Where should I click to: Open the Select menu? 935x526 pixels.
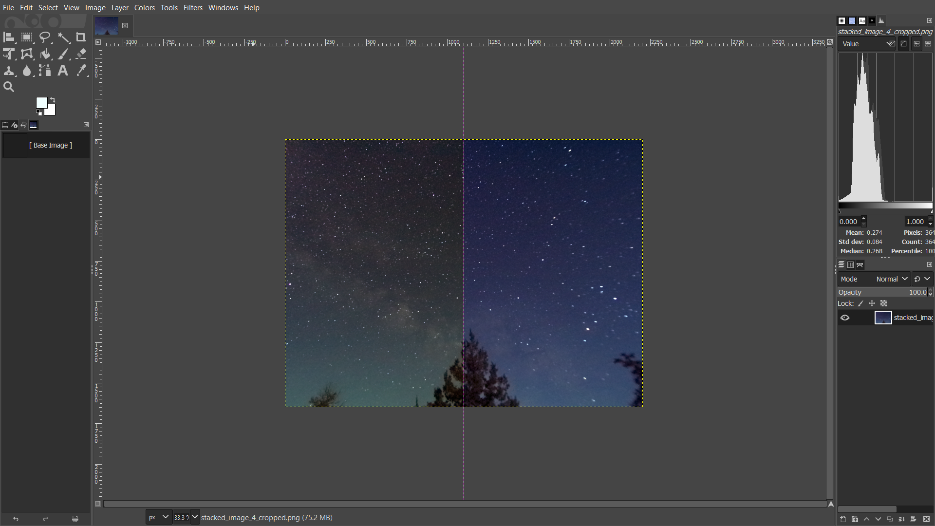[48, 8]
